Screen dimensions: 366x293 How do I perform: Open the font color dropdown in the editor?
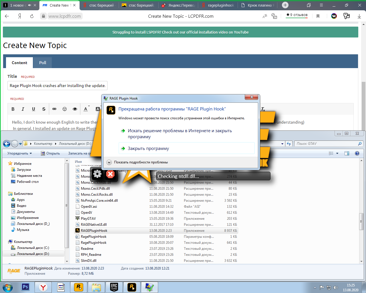(86, 109)
